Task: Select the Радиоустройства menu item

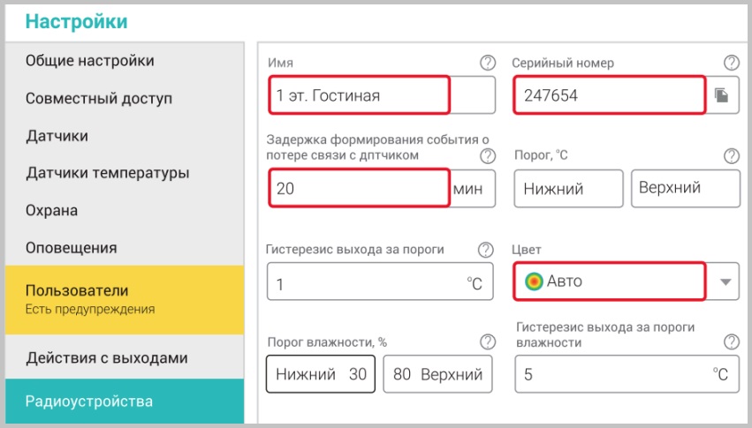Action: pos(88,402)
